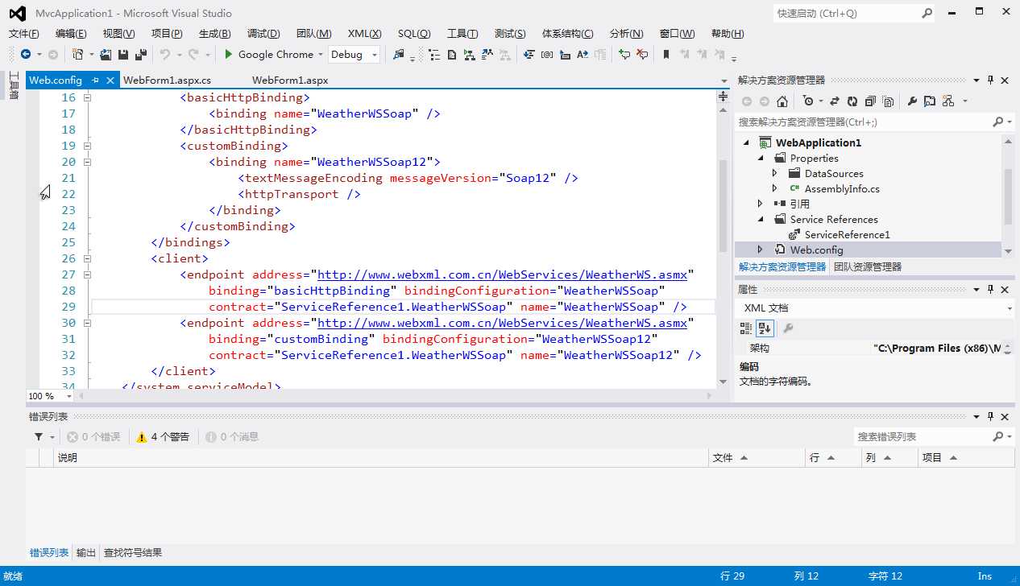Click the Undo toolbar icon
This screenshot has width=1020, height=586.
pos(164,54)
